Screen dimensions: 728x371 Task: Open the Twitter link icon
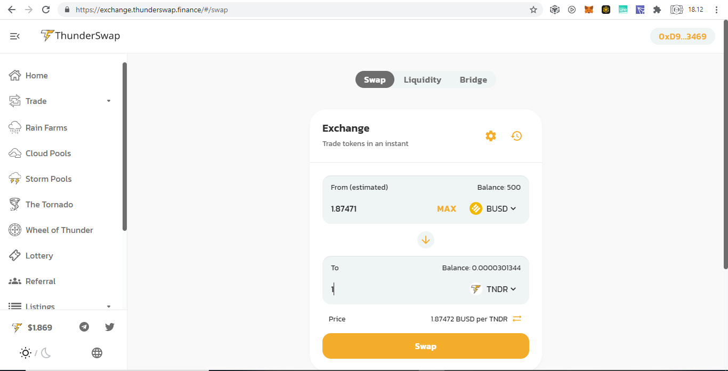point(110,327)
